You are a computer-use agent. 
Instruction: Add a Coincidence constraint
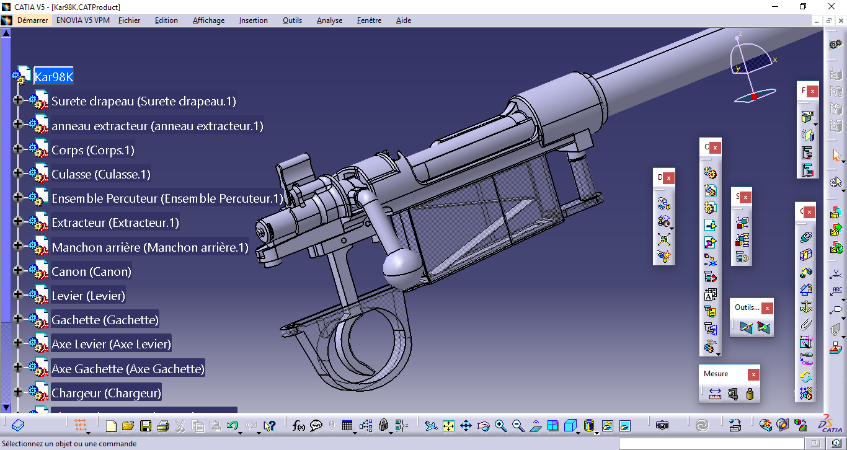806,237
